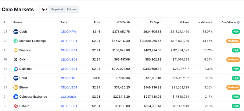Viewport: 244px width, 111px height.
Task: Click the Coinbase Exchange logo icon
Action: click(16, 97)
